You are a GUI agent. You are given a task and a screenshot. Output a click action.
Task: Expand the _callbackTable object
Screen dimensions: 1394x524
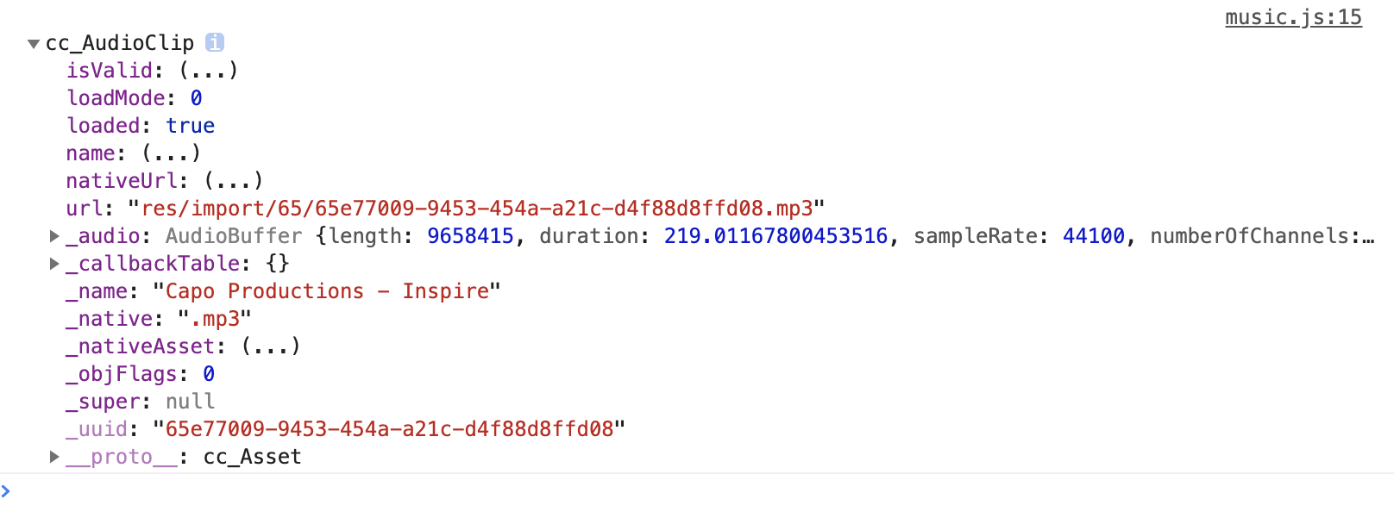[x=54, y=264]
